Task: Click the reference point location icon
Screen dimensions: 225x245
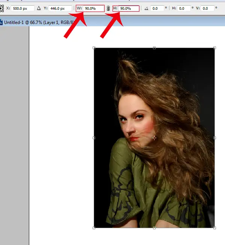Action: point(2,8)
